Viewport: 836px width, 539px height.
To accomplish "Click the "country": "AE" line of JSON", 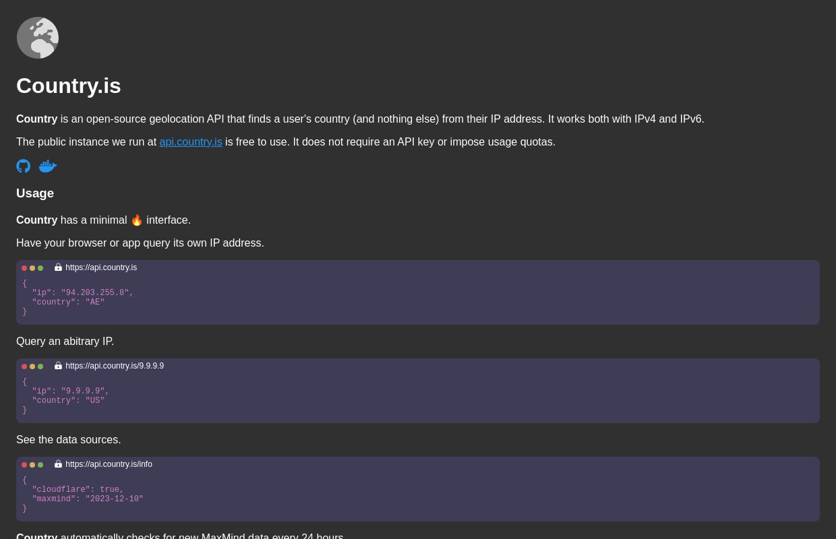I will [68, 303].
